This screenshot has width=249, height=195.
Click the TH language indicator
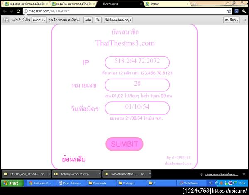coord(211,183)
